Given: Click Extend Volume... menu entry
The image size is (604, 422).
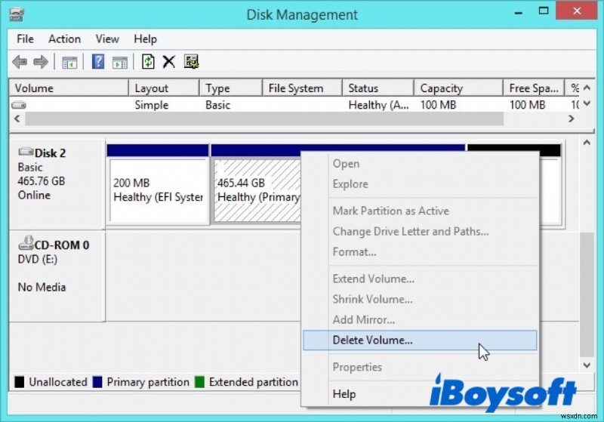Looking at the screenshot, I should 420,279.
